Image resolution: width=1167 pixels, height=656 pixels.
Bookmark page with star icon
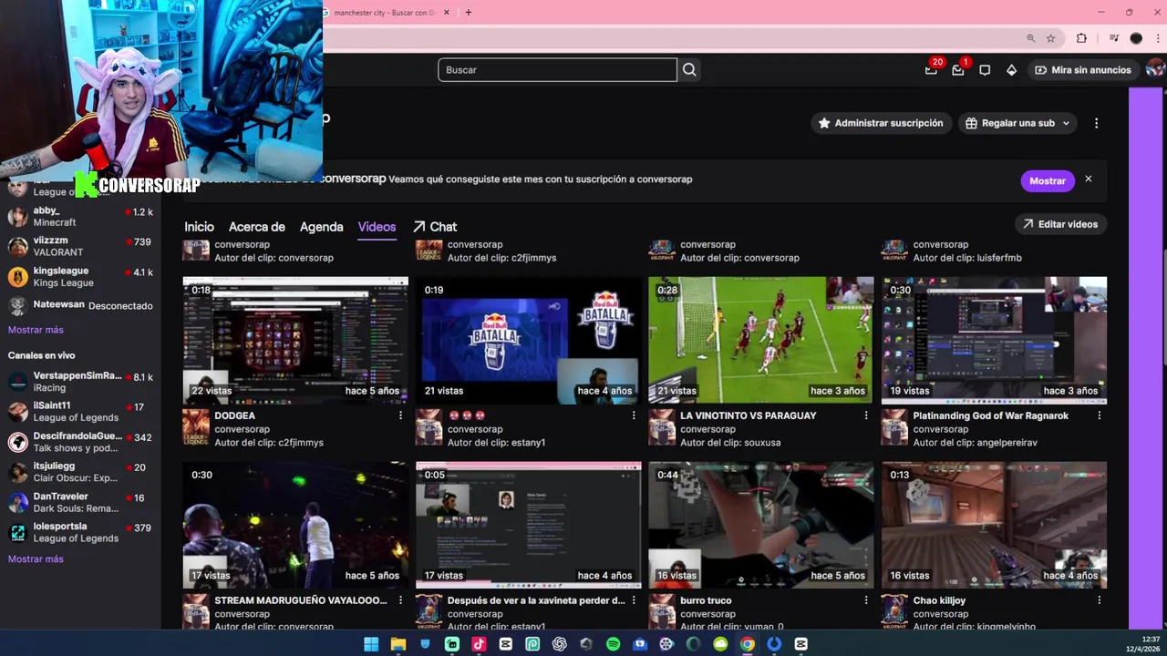(x=1050, y=38)
